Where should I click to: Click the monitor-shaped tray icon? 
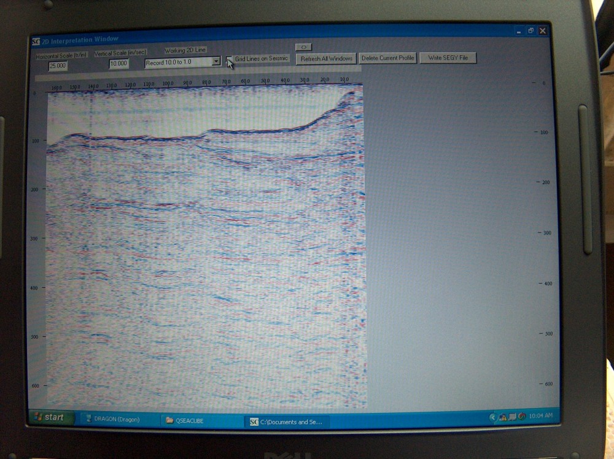512,417
